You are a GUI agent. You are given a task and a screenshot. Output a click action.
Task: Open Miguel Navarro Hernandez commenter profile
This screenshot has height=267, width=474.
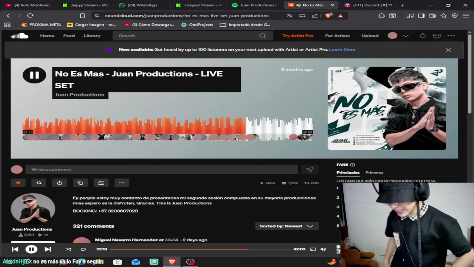pyautogui.click(x=126, y=240)
